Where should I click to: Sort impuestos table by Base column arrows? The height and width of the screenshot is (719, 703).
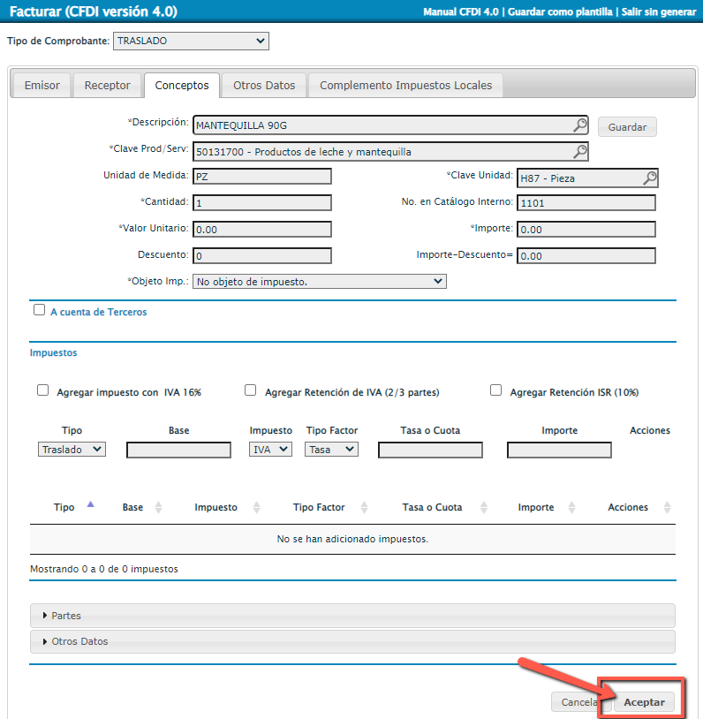(159, 508)
